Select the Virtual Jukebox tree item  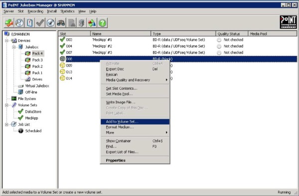(x=37, y=86)
